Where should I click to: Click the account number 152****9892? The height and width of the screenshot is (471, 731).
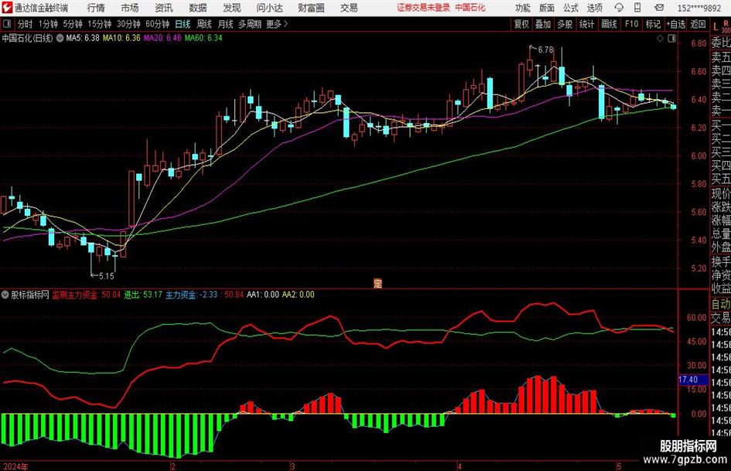click(x=699, y=8)
